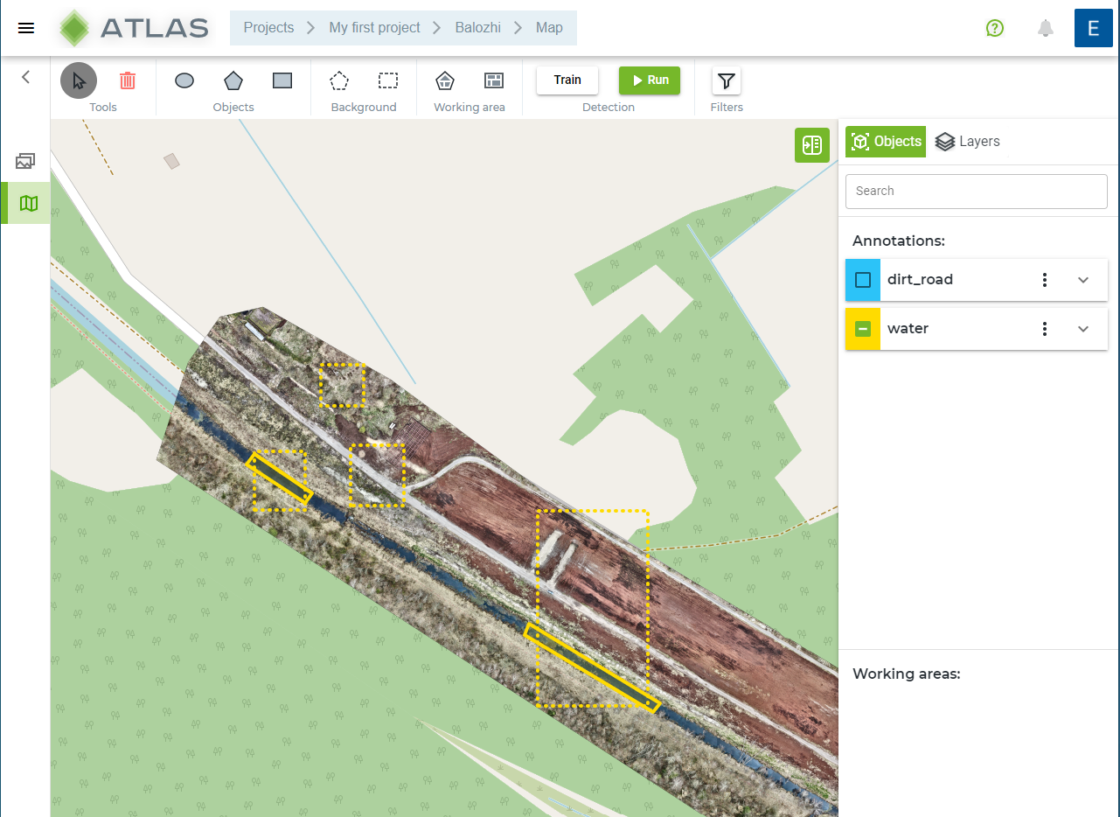Open the notifications bell
This screenshot has width=1120, height=817.
1046,28
